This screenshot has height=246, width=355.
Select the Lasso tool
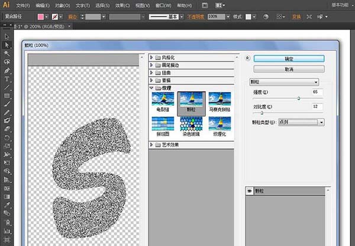pyautogui.click(x=7, y=62)
